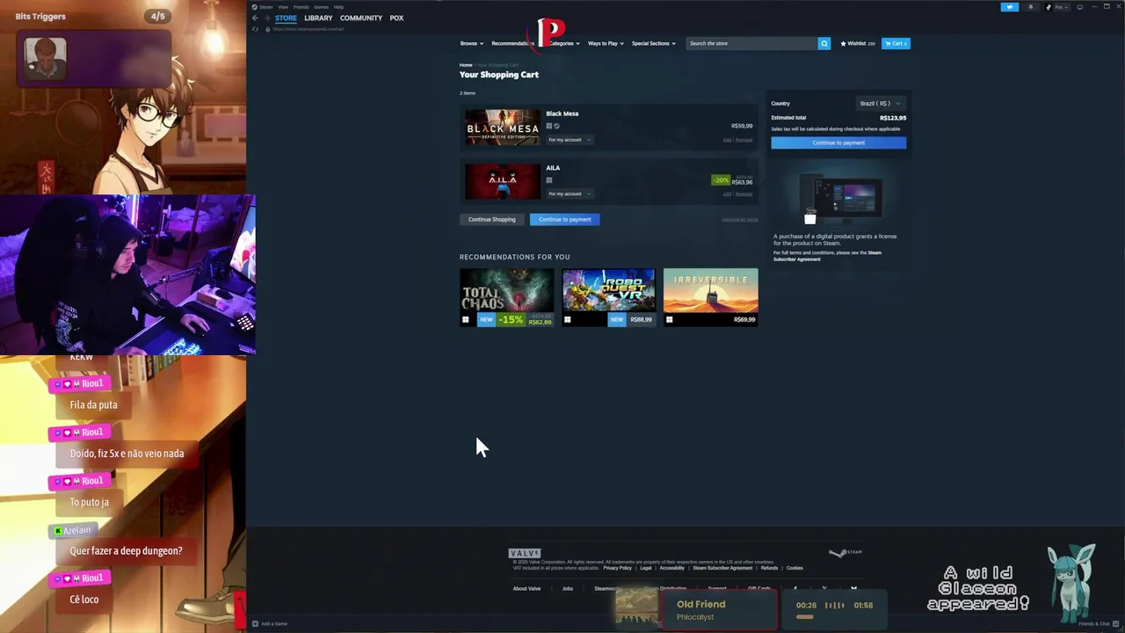The height and width of the screenshot is (633, 1125).
Task: Click the Black Mesa title text
Action: coord(562,113)
